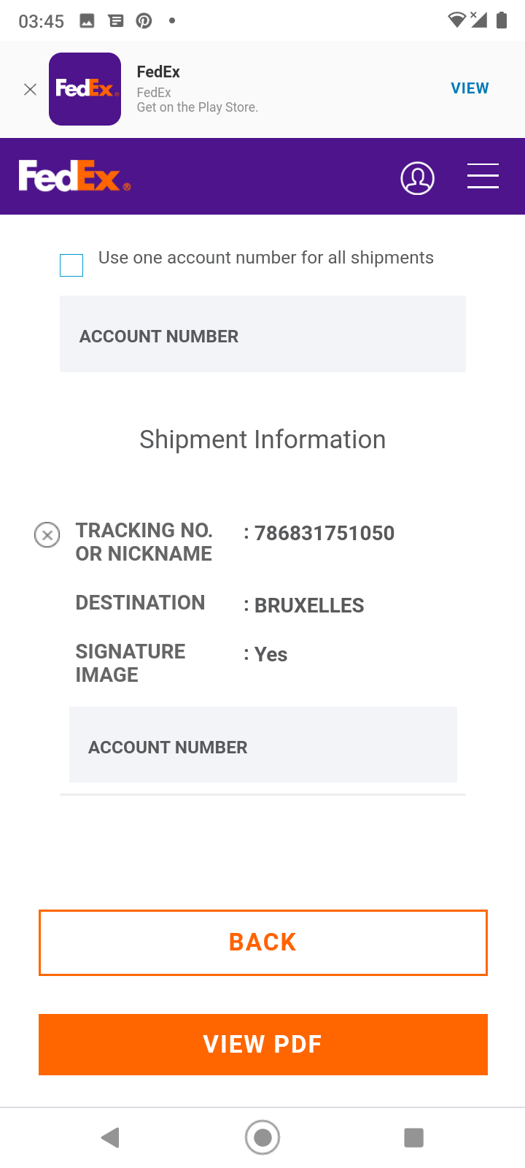525x1168 pixels.
Task: Focus the shipment's Account Number field
Action: 262,745
